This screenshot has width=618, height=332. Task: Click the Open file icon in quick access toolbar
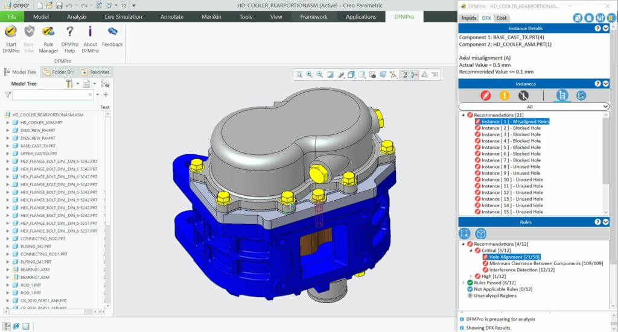pos(49,5)
